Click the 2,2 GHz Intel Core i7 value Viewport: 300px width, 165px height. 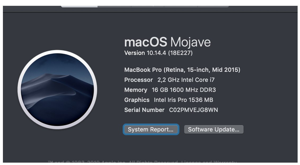click(186, 80)
